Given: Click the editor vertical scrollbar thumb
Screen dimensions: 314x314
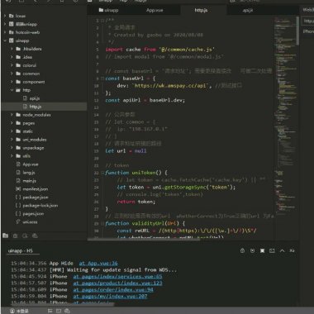Looking at the screenshot, I should pyautogui.click(x=297, y=31).
